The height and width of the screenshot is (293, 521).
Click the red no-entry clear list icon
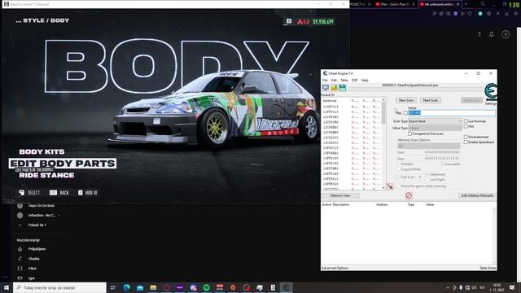pyautogui.click(x=409, y=195)
